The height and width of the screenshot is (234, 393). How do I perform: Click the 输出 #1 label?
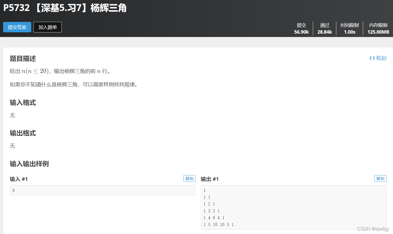[210, 179]
